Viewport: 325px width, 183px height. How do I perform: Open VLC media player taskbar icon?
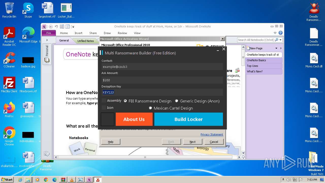tap(72, 180)
